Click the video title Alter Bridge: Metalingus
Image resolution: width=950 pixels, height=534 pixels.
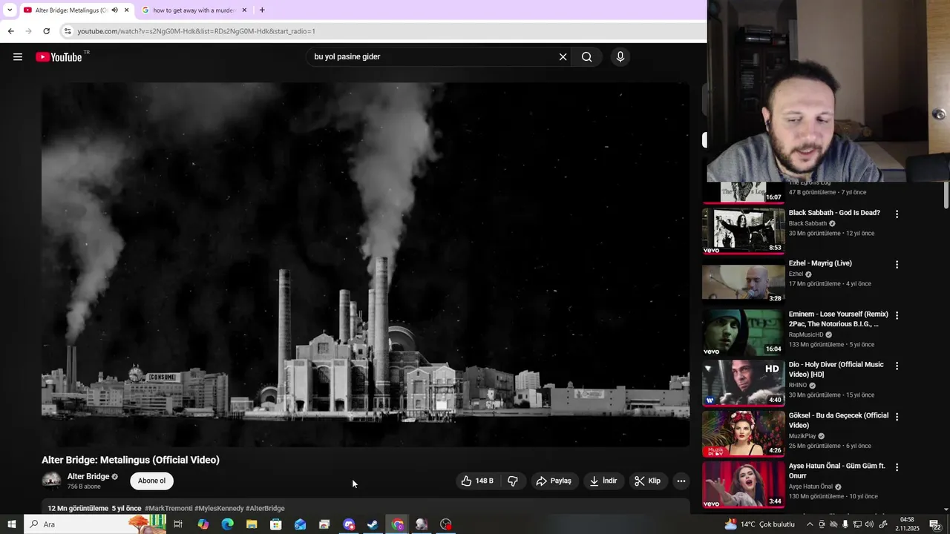tap(131, 460)
